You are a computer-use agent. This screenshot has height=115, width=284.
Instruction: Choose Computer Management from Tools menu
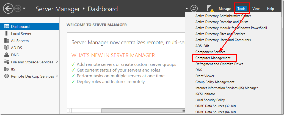point(213,58)
